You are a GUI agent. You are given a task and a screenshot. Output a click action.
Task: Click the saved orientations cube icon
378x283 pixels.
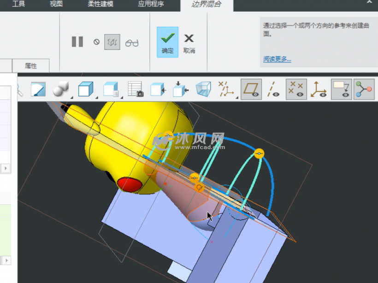[86, 89]
